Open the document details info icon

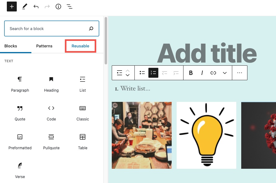pos(58,7)
